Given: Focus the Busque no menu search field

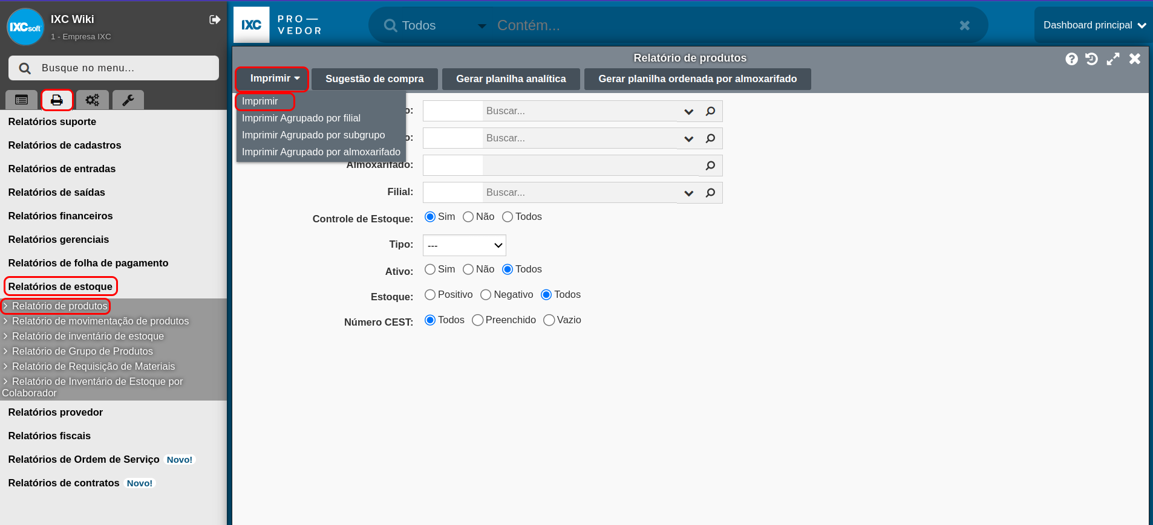Looking at the screenshot, I should tap(114, 68).
